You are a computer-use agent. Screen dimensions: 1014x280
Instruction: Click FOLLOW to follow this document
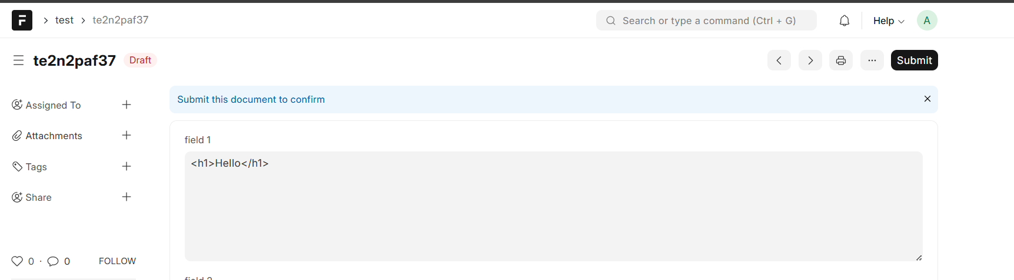117,261
